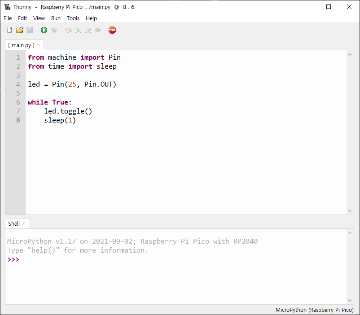Click Shell scrollbar down arrow
360x315 pixels.
[x=350, y=300]
